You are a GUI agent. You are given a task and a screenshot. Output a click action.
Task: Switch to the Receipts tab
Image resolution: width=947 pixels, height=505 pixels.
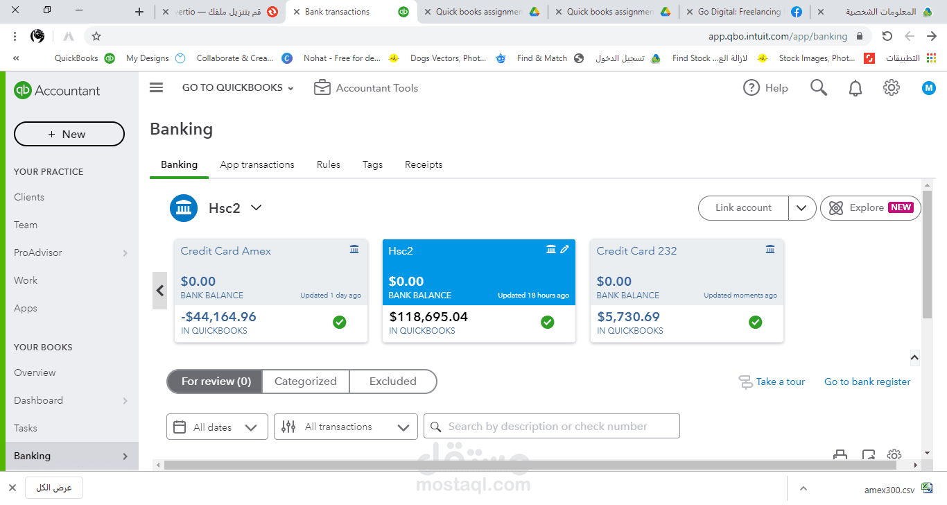424,165
